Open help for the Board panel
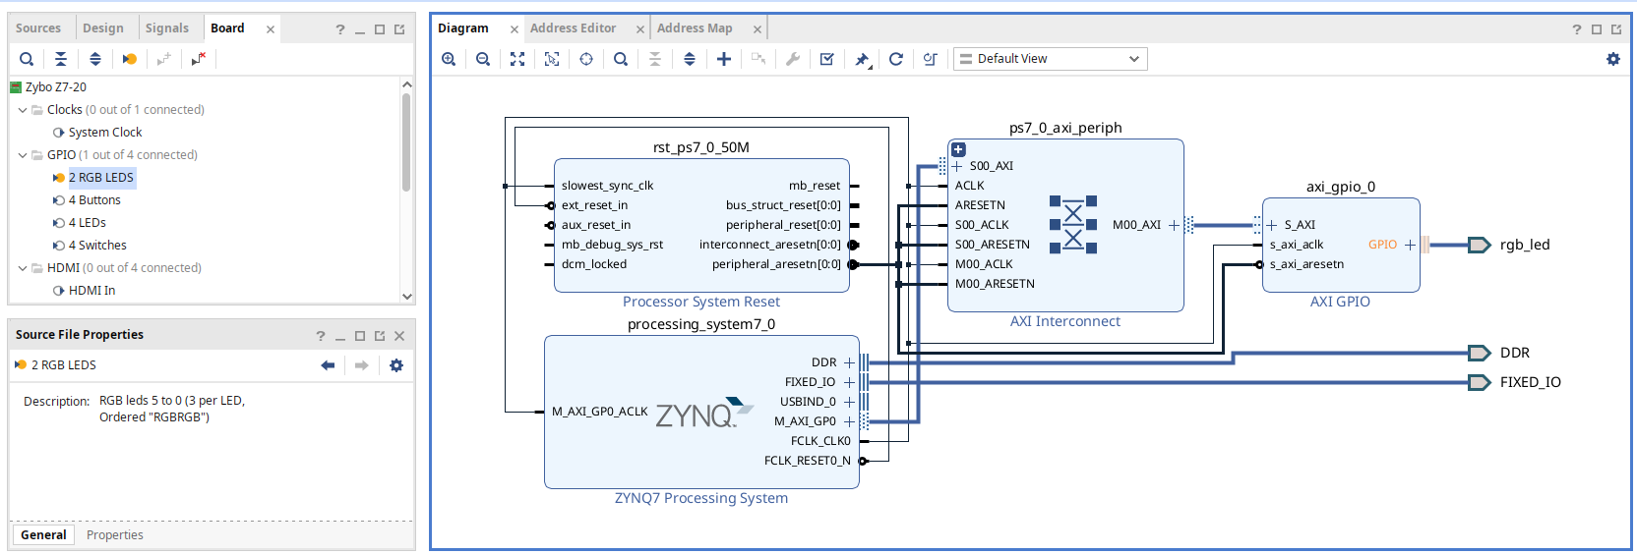1637x554 pixels. coord(340,29)
